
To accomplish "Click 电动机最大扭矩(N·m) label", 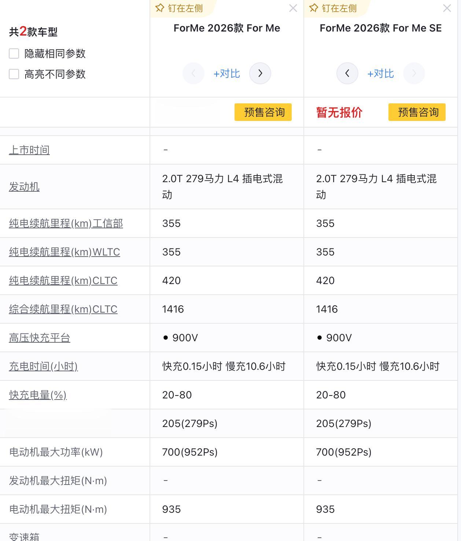I will point(58,509).
